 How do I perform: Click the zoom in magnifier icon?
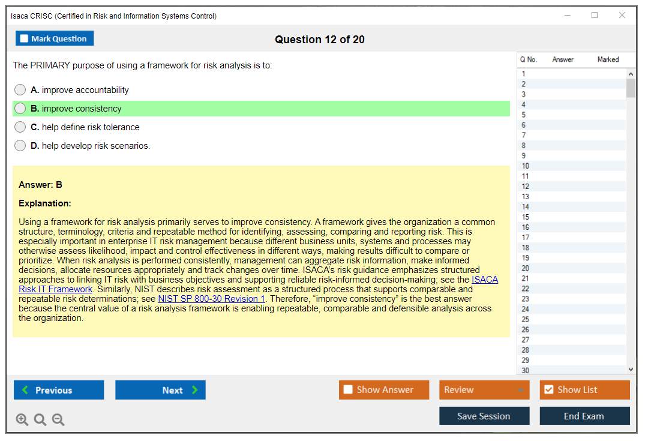click(x=22, y=419)
